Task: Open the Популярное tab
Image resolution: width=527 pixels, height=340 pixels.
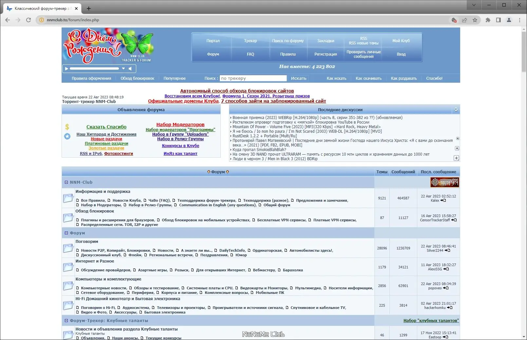Action: click(x=175, y=78)
